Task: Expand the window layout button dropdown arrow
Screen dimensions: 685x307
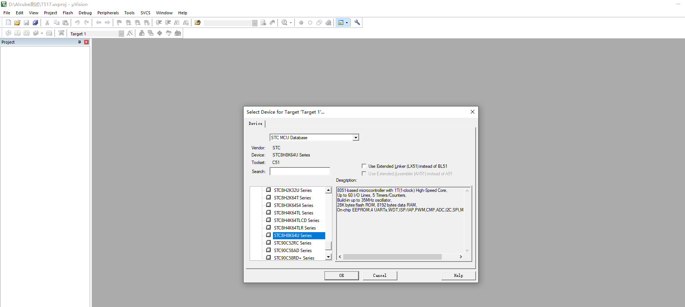Action: 347,23
